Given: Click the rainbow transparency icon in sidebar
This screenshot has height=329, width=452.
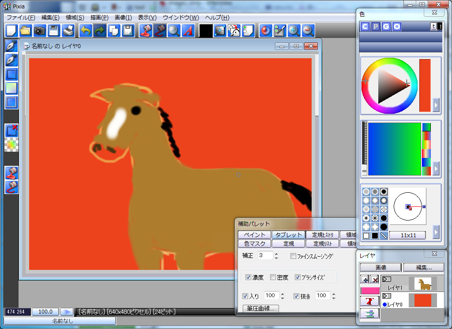Looking at the screenshot, I should (x=11, y=145).
